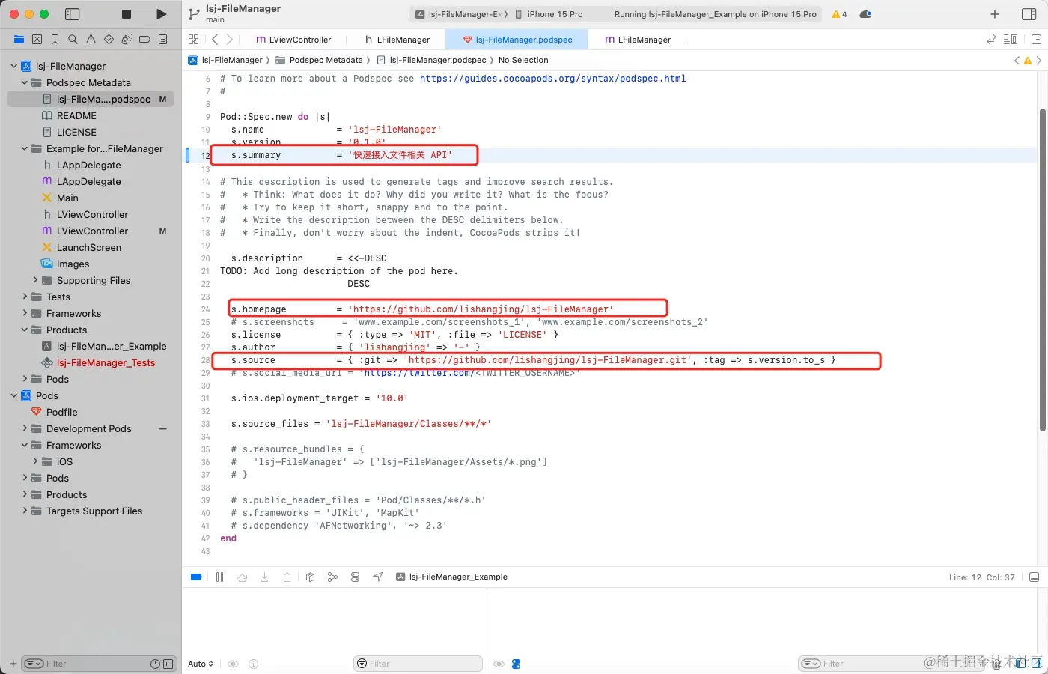Toggle Quick Look eye in variables view
The height and width of the screenshot is (674, 1048).
(x=234, y=664)
